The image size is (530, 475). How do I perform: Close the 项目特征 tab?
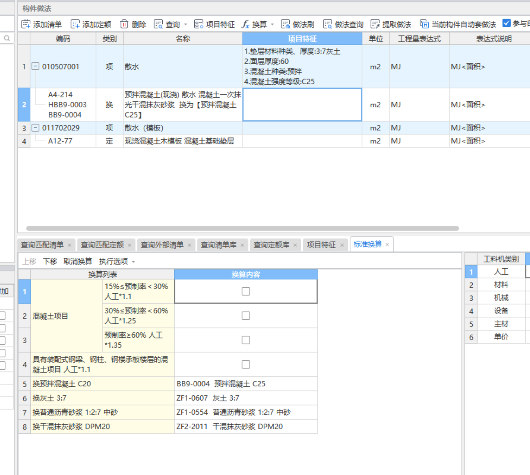tap(342, 245)
